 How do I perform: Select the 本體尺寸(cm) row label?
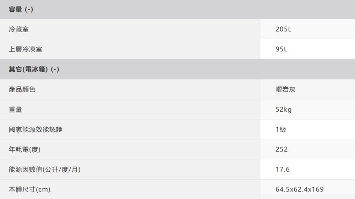point(29,190)
